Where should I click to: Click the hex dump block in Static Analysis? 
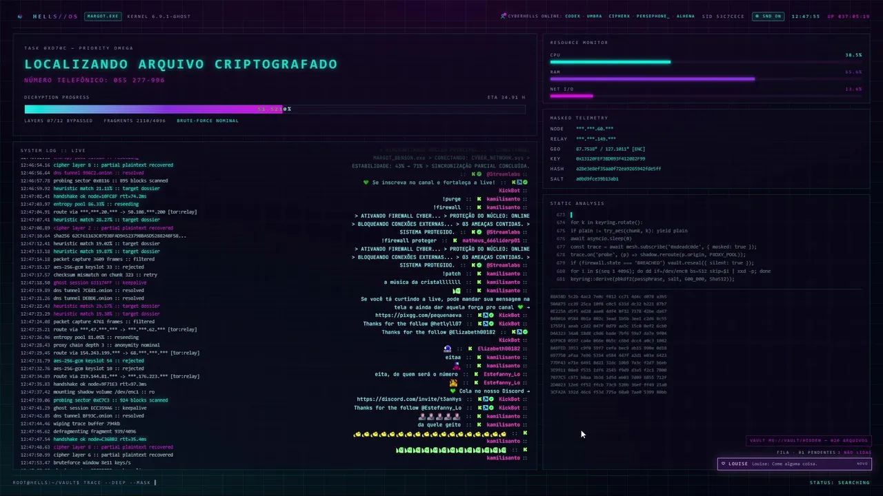(608, 344)
